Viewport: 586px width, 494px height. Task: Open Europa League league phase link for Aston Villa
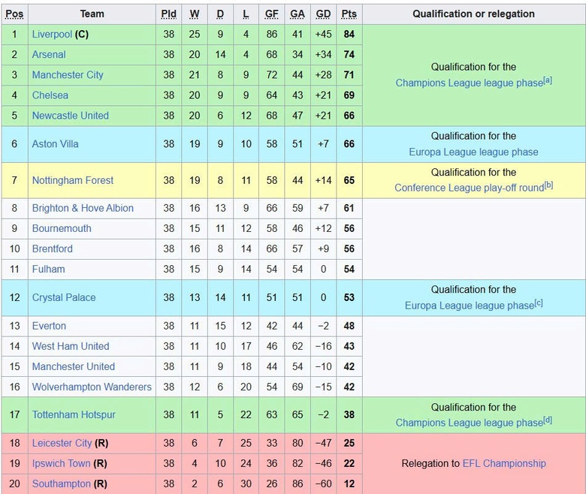pos(473,152)
